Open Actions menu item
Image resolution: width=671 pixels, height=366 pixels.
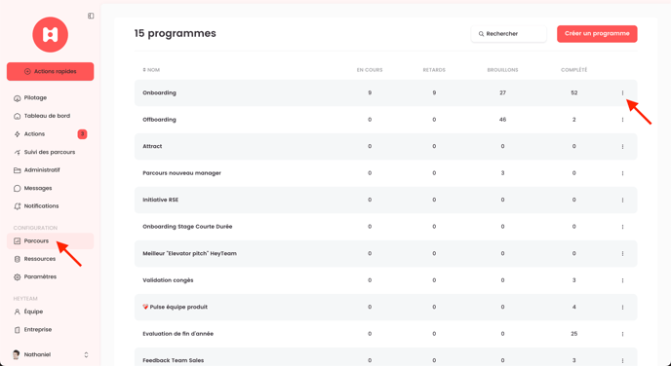(x=34, y=133)
